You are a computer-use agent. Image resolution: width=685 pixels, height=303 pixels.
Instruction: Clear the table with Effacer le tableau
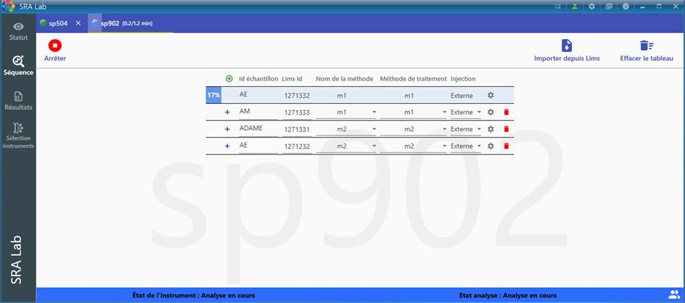pos(646,46)
